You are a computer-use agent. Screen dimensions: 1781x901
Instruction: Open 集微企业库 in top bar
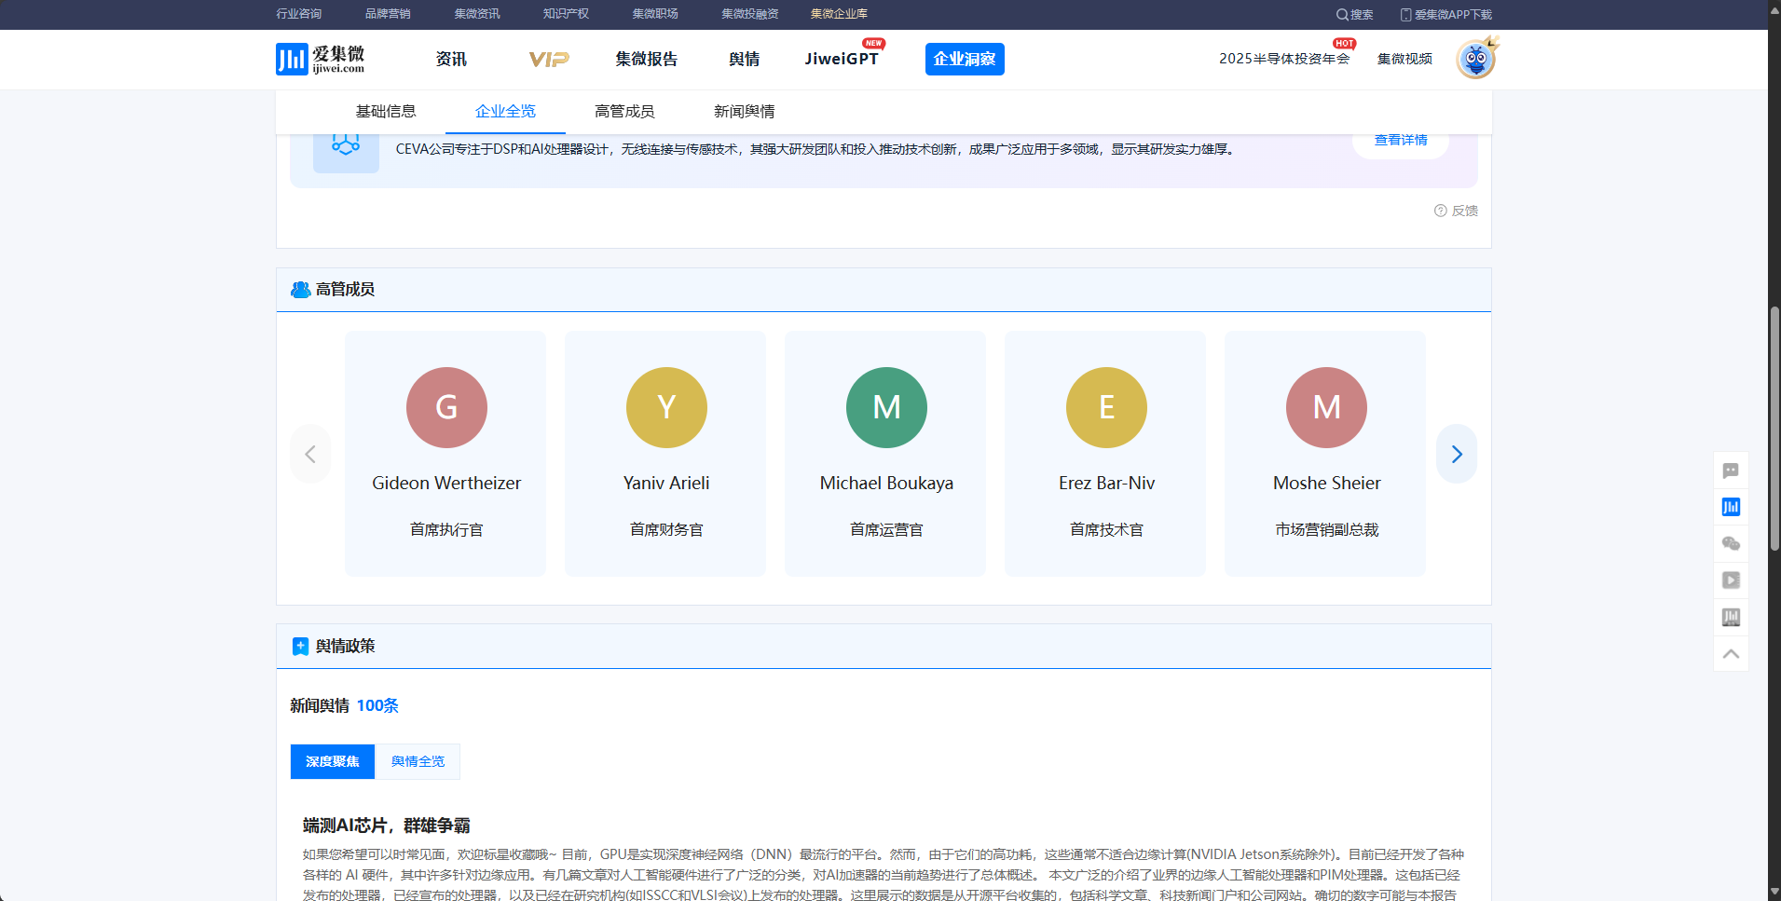839,14
